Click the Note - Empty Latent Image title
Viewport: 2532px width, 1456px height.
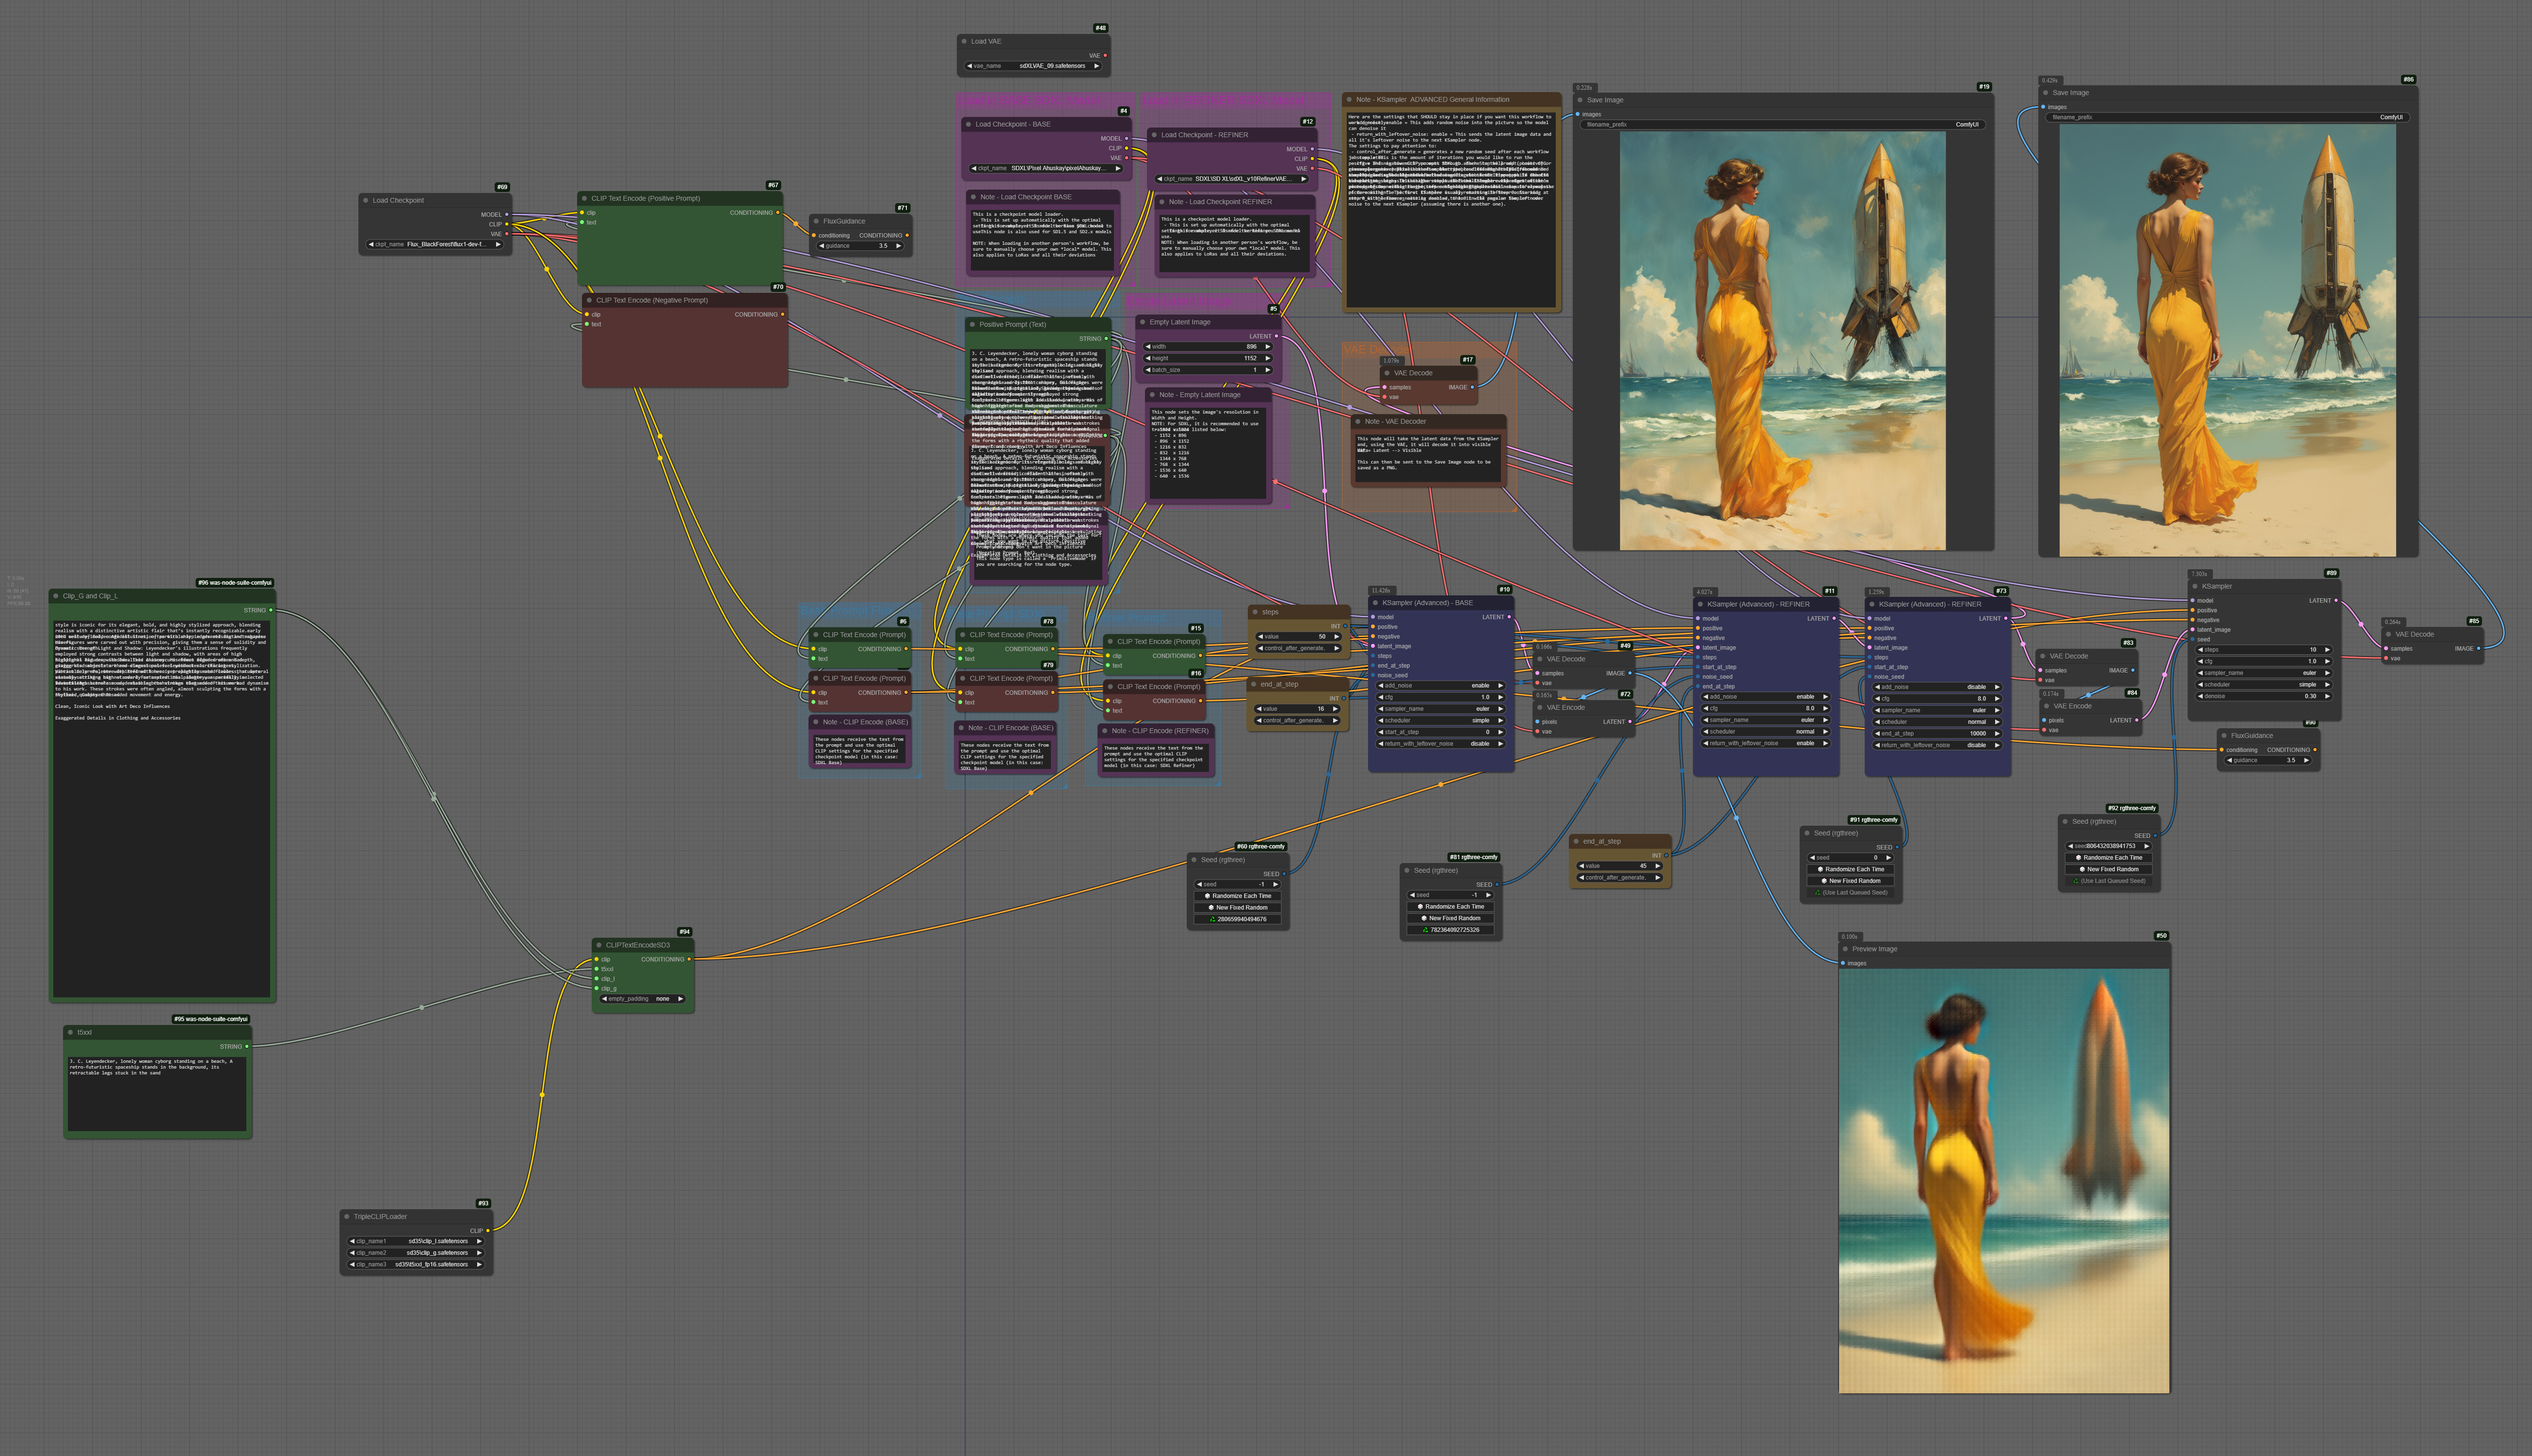click(1199, 395)
